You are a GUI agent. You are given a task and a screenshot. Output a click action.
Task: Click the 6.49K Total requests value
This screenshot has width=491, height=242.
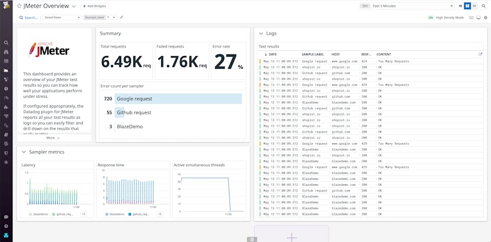[126, 61]
